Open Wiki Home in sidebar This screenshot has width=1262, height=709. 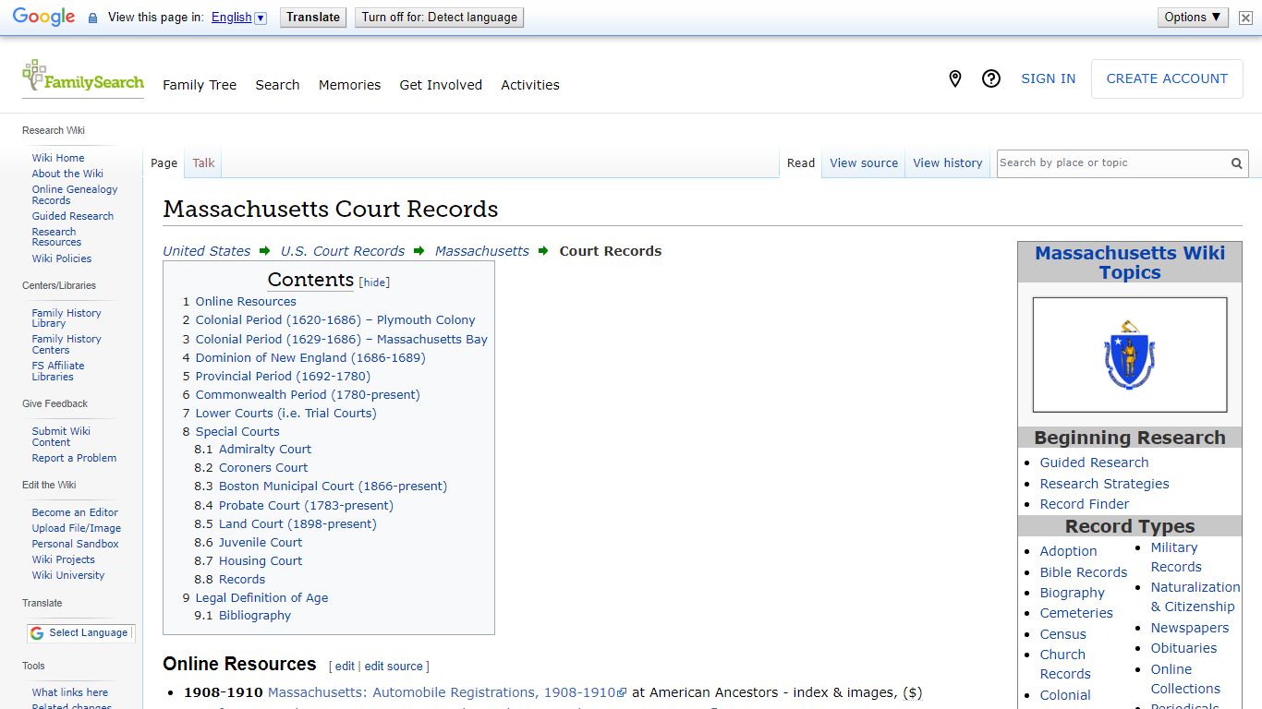tap(58, 158)
